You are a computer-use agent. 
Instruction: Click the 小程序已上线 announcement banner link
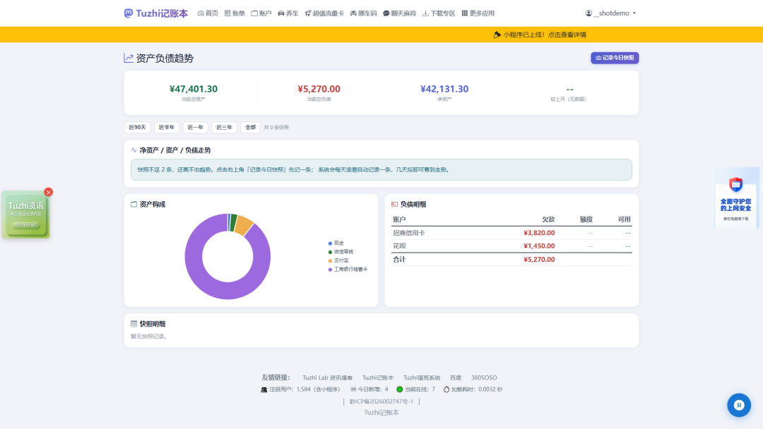pyautogui.click(x=540, y=35)
